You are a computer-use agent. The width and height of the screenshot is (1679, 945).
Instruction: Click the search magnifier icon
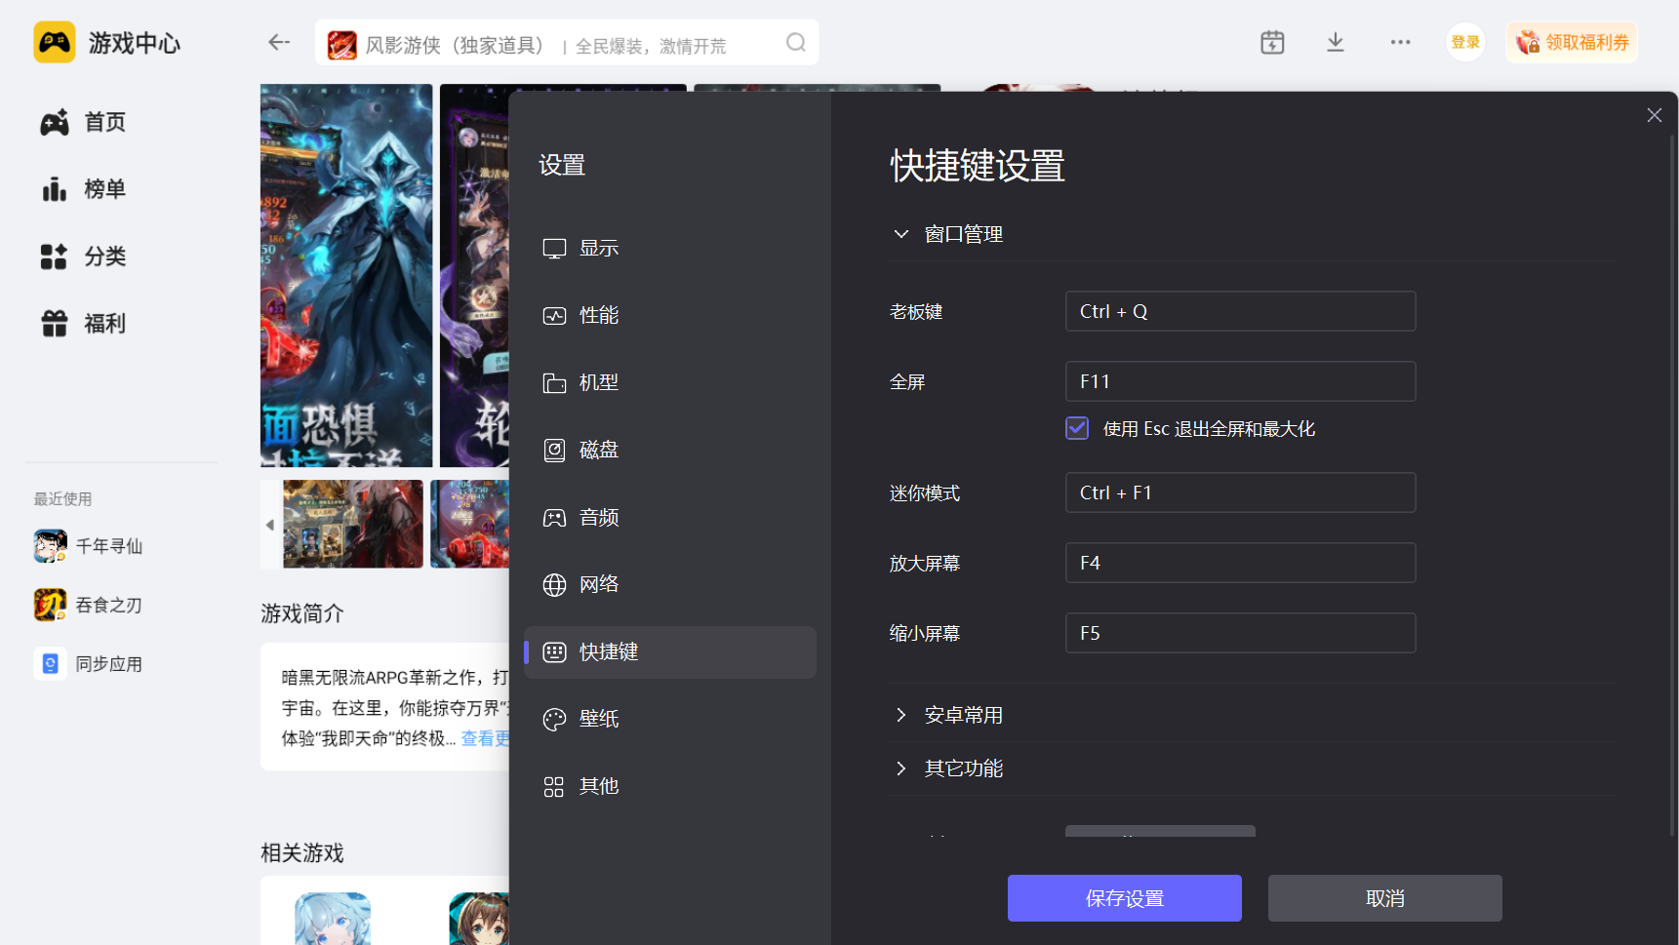coord(796,42)
